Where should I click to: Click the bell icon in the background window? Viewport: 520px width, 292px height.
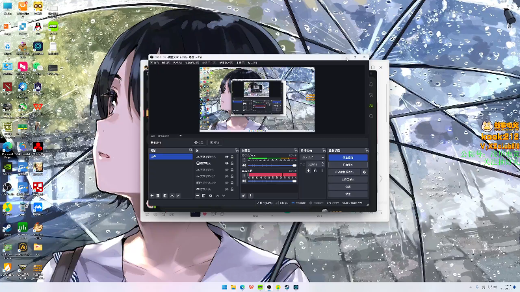pyautogui.click(x=371, y=84)
